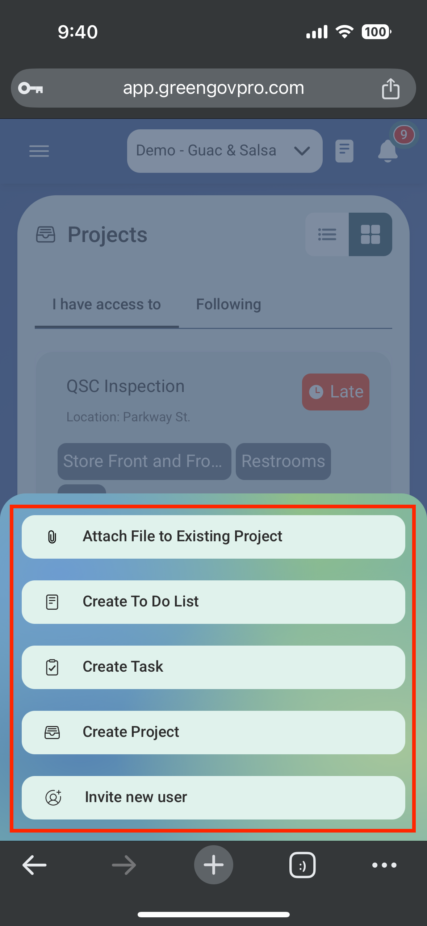Switch to the Following tab
Viewport: 427px width, 926px height.
tap(229, 304)
